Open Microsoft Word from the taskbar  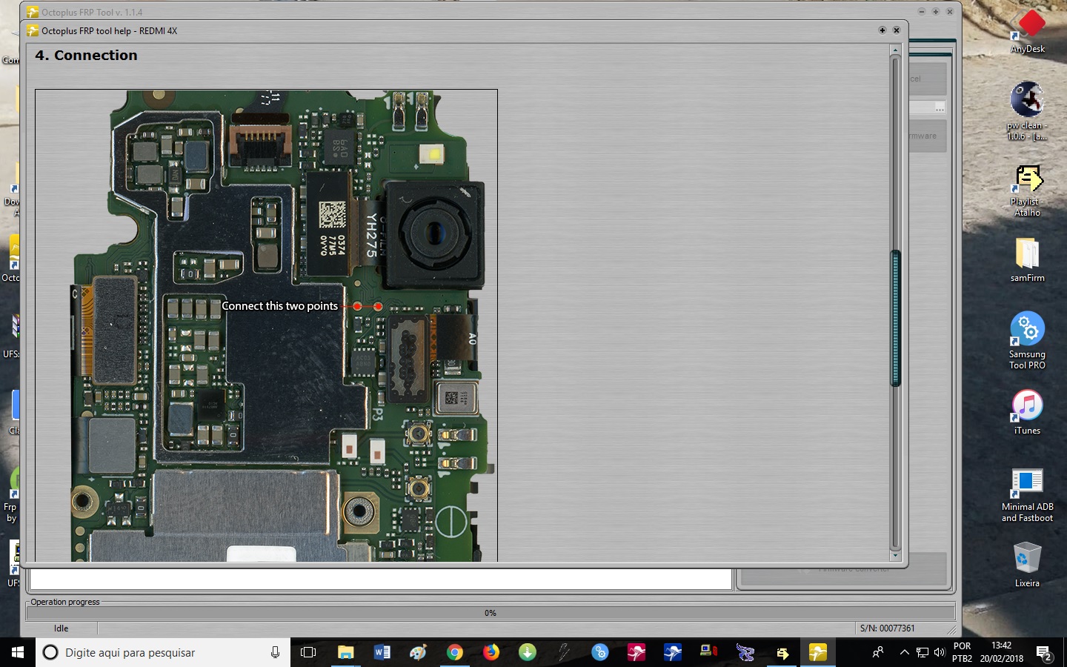pos(382,652)
